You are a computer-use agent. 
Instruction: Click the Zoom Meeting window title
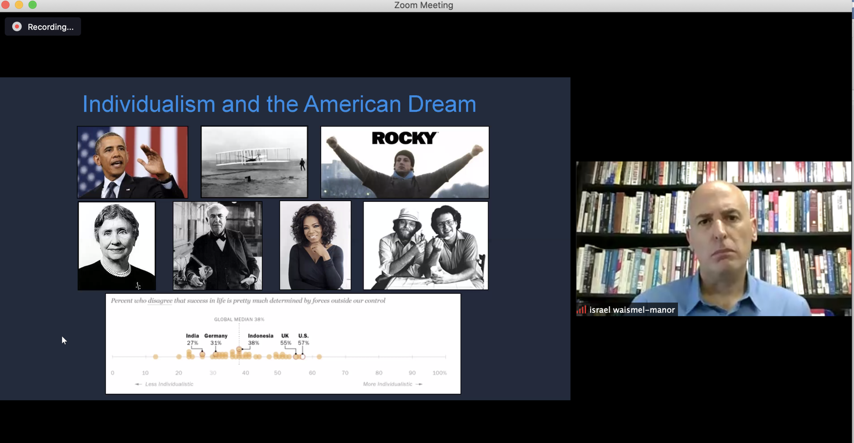[x=424, y=5]
